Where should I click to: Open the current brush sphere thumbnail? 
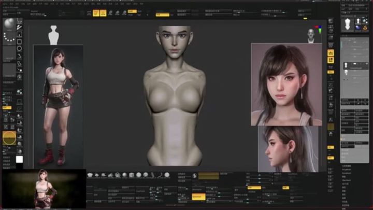(9, 24)
